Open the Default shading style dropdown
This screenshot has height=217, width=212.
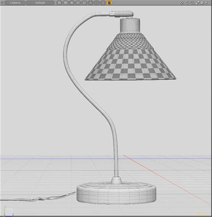pos(40,3)
